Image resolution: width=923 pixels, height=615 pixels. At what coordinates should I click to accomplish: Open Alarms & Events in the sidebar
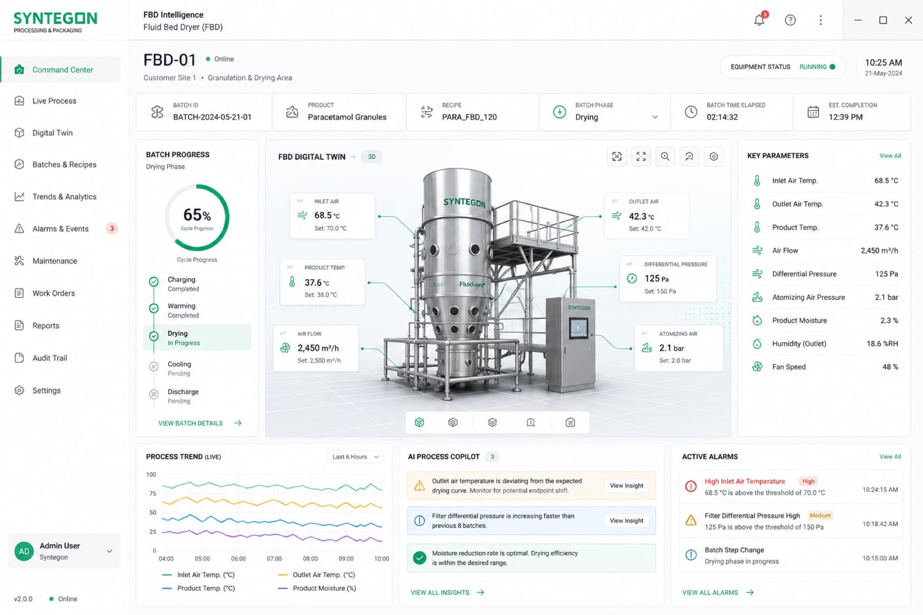coord(61,229)
